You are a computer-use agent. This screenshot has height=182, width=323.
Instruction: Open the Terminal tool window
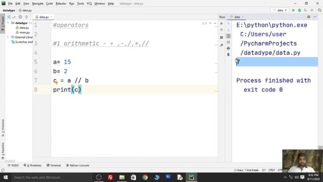pos(54,165)
